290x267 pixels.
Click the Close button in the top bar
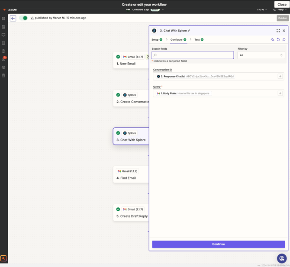click(282, 4)
